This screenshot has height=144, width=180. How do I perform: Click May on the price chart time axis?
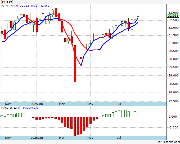[90, 104]
